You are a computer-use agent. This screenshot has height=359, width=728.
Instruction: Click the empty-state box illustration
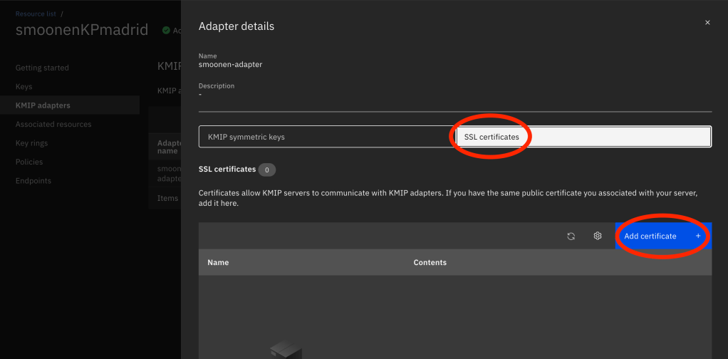click(286, 350)
